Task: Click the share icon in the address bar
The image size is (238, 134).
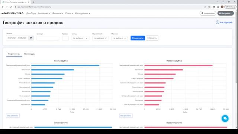Action: 205,7
